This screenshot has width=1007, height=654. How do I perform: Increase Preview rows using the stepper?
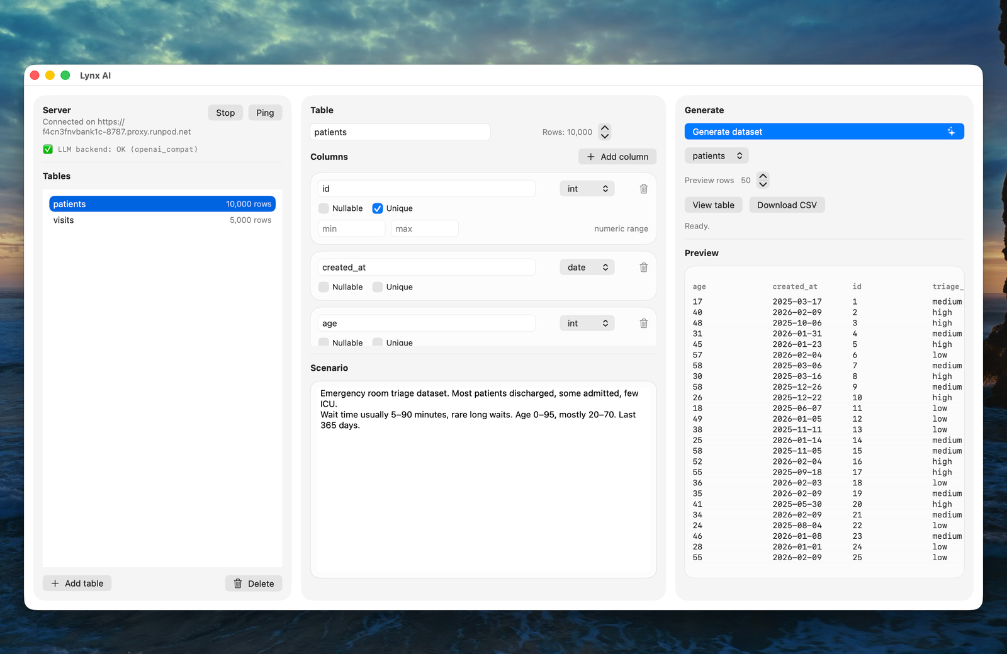click(x=762, y=177)
